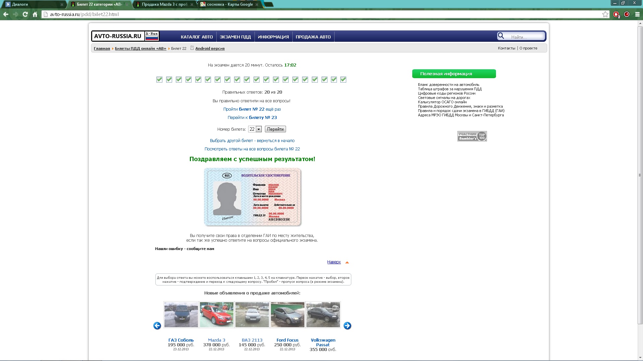
Task: Open the ticket number 22 dropdown
Action: 255,129
